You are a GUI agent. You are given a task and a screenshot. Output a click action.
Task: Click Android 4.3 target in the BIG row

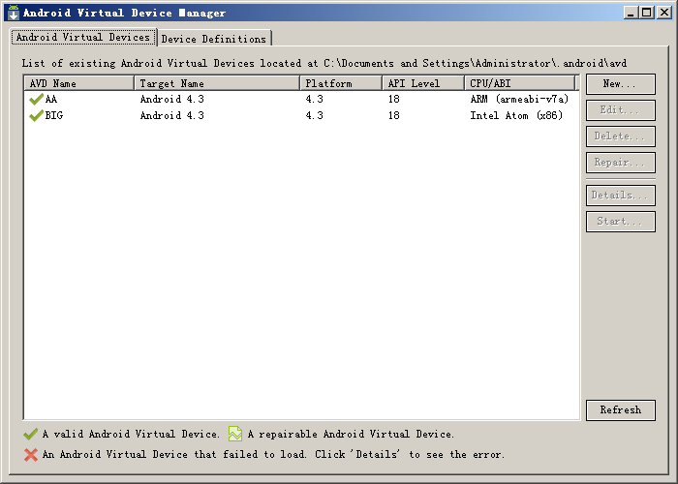(172, 116)
